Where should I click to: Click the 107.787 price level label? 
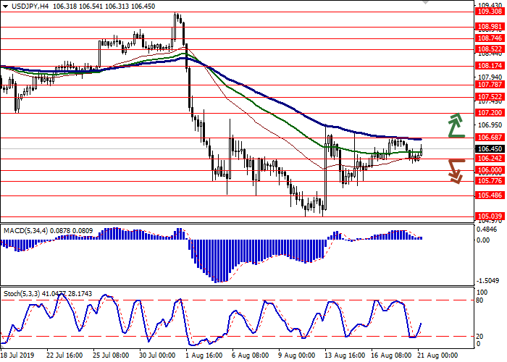490,85
